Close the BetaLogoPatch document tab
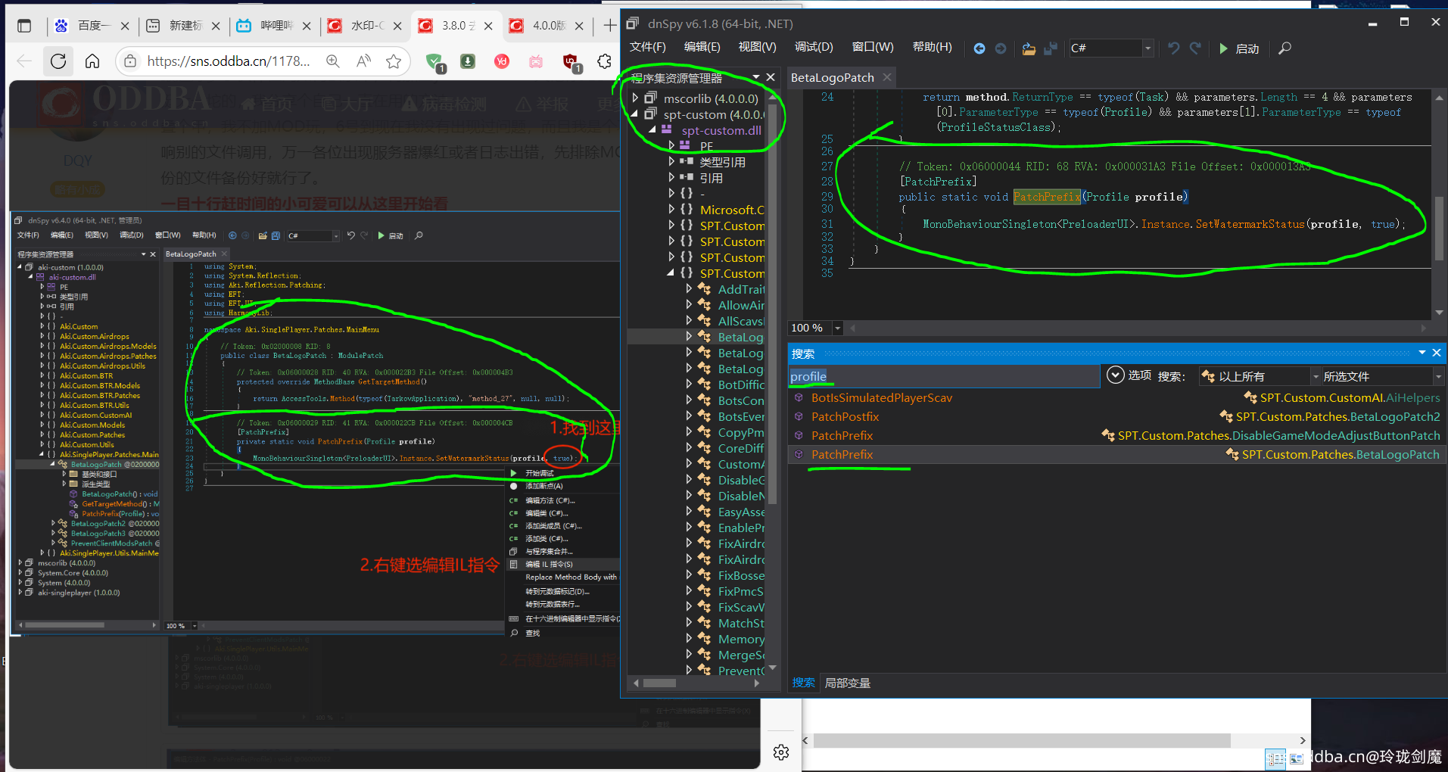This screenshot has width=1448, height=772. click(x=887, y=77)
